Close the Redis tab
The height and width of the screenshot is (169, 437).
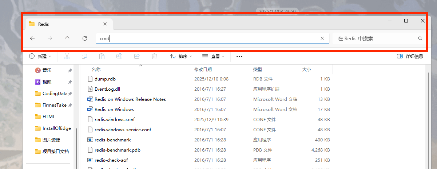point(105,24)
